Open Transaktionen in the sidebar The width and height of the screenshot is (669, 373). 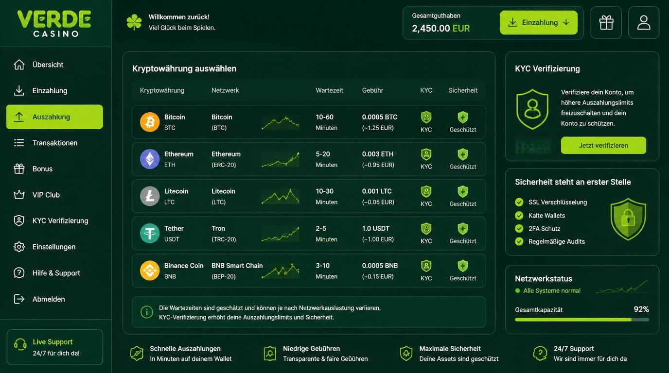pyautogui.click(x=54, y=143)
